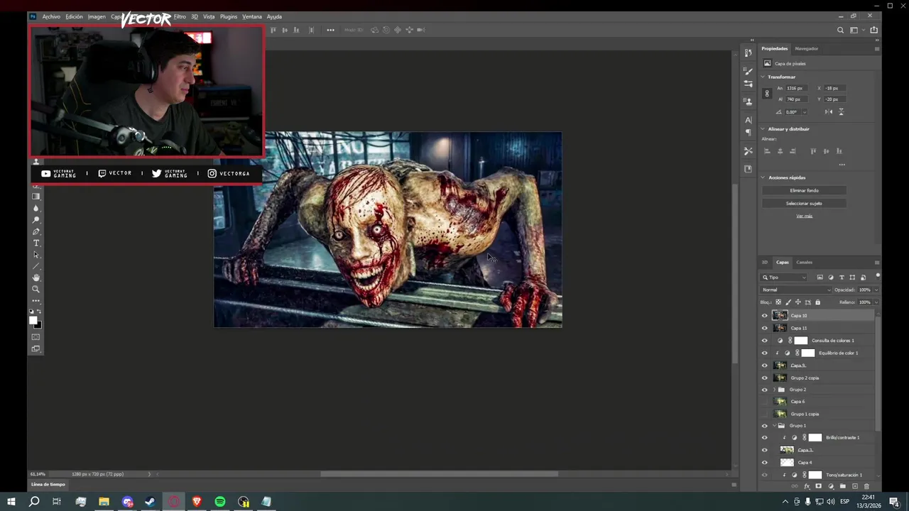909x511 pixels.
Task: Open the Windows Start menu
Action: (x=11, y=502)
